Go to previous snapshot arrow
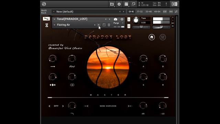Image resolution: width=220 pixels, height=124 pixels. pos(95,25)
